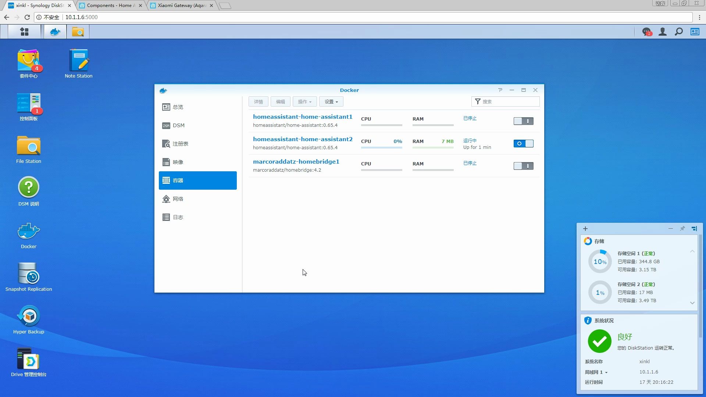Screen dimensions: 706x397
Task: Start container homeassistant-home-assistant1 with its switch
Action: [x=523, y=121]
